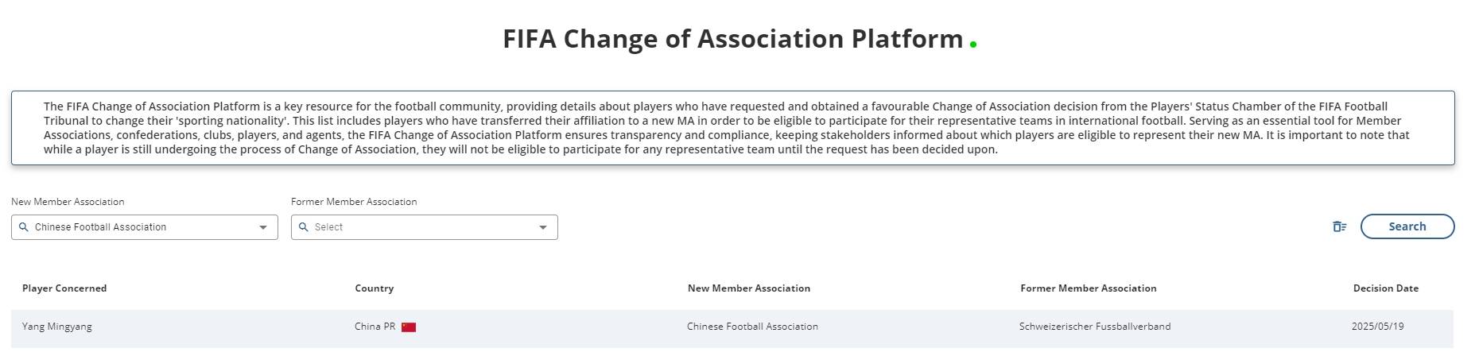Click the FIFA Change of Association Platform title
Screen dimensions: 1479x352
[732, 39]
